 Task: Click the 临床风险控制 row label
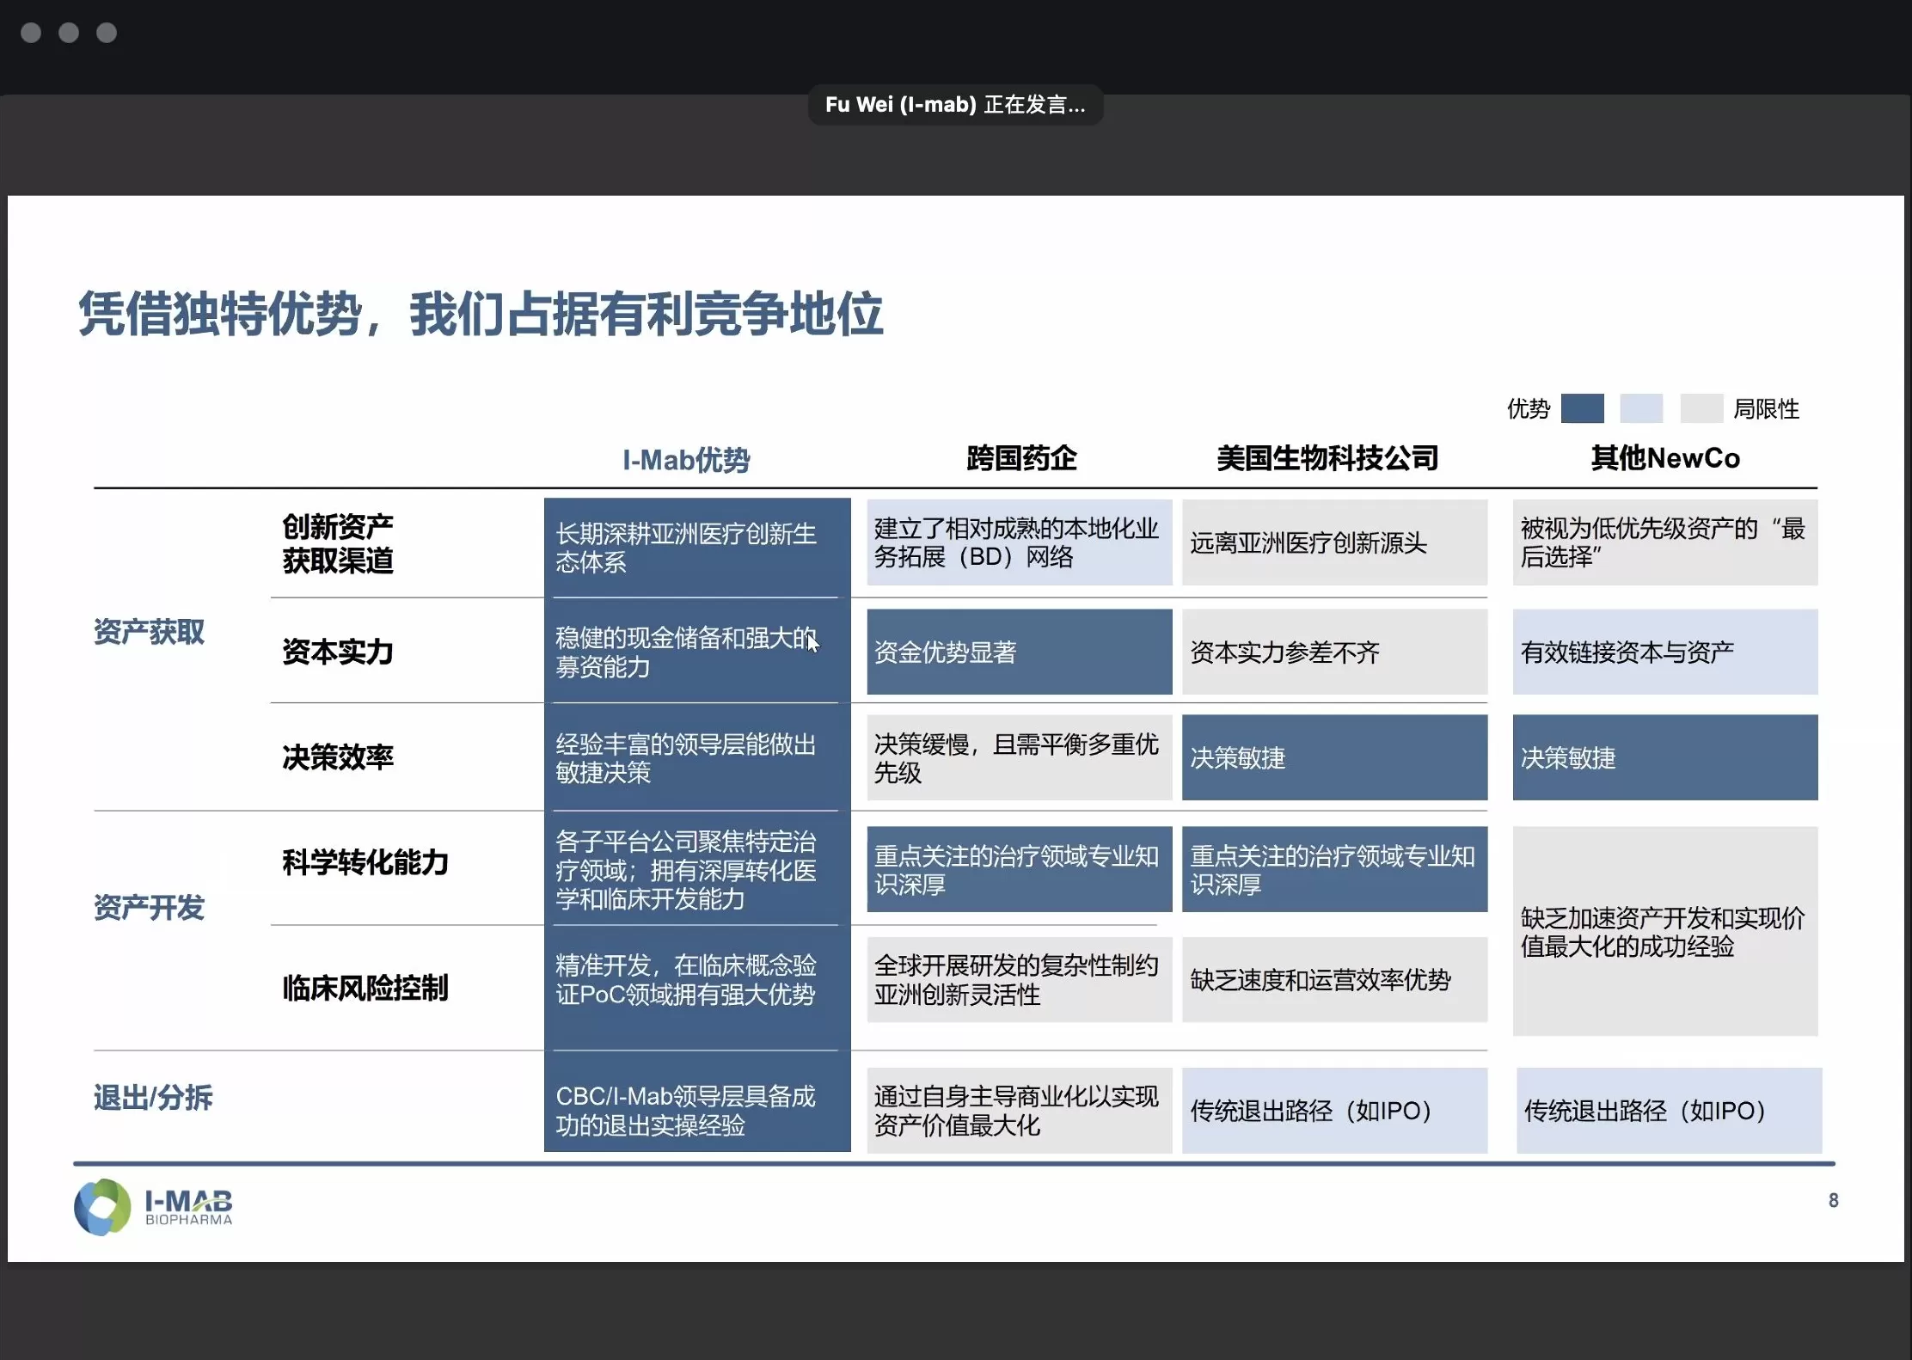point(365,988)
